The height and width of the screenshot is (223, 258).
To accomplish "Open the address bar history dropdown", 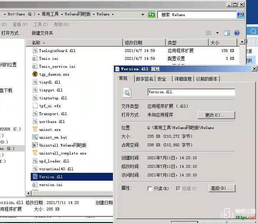I will pyautogui.click(x=143, y=15).
